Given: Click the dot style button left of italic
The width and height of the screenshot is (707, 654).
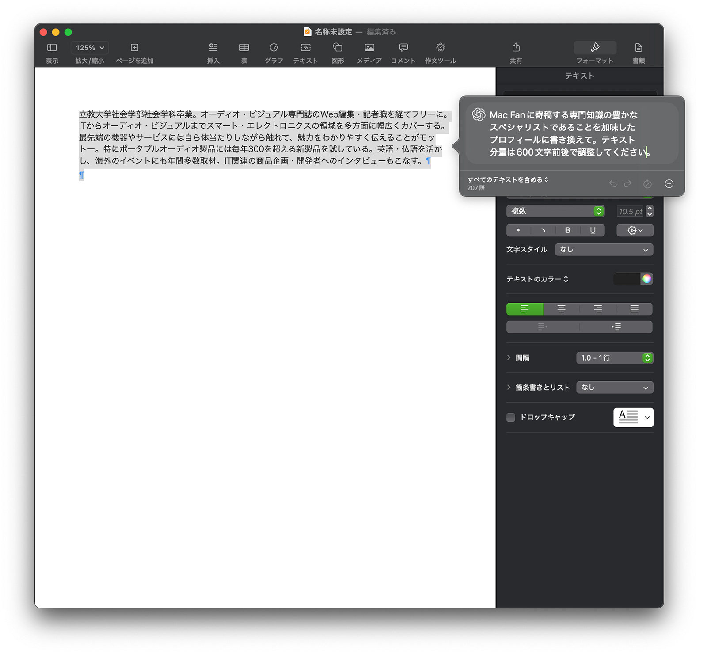Looking at the screenshot, I should pyautogui.click(x=518, y=230).
